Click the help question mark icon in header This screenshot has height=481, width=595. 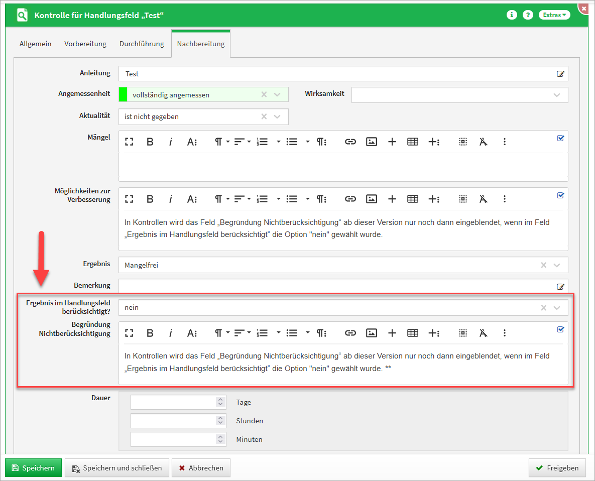pyautogui.click(x=527, y=15)
